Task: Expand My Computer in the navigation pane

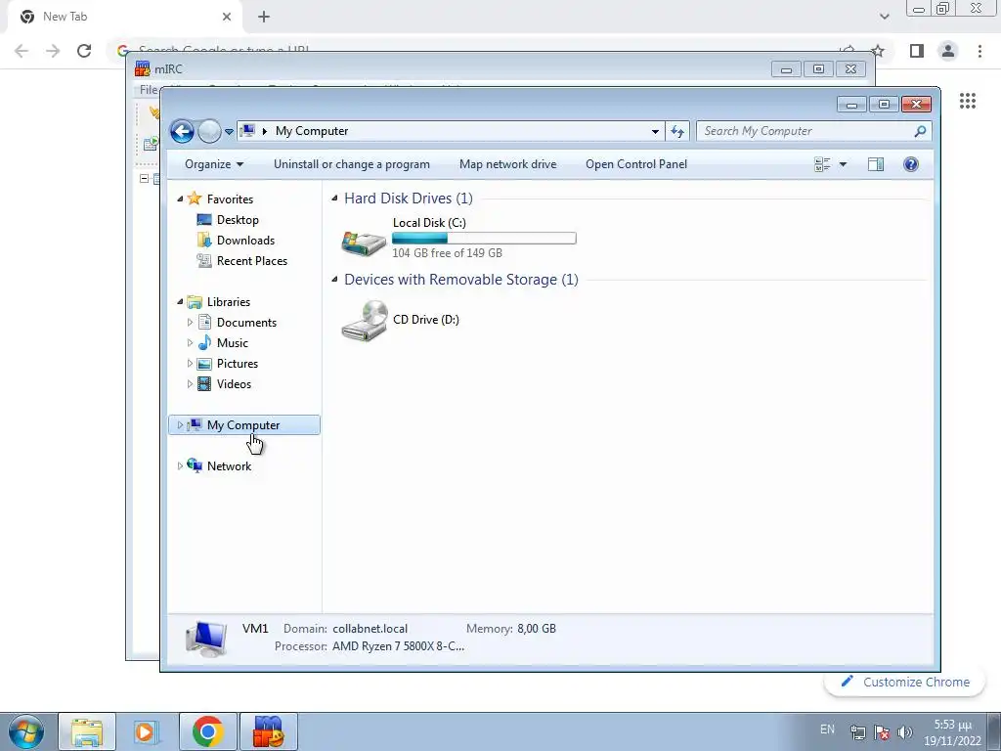Action: pos(180,424)
